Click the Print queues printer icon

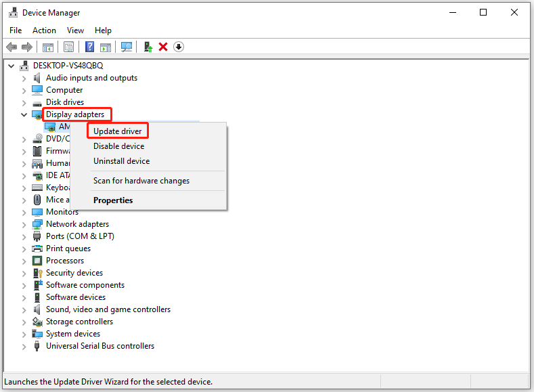point(37,248)
